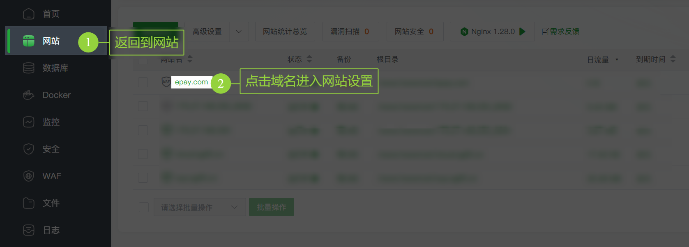Click the Files (文件) folder icon
This screenshot has width=689, height=247.
(28, 203)
